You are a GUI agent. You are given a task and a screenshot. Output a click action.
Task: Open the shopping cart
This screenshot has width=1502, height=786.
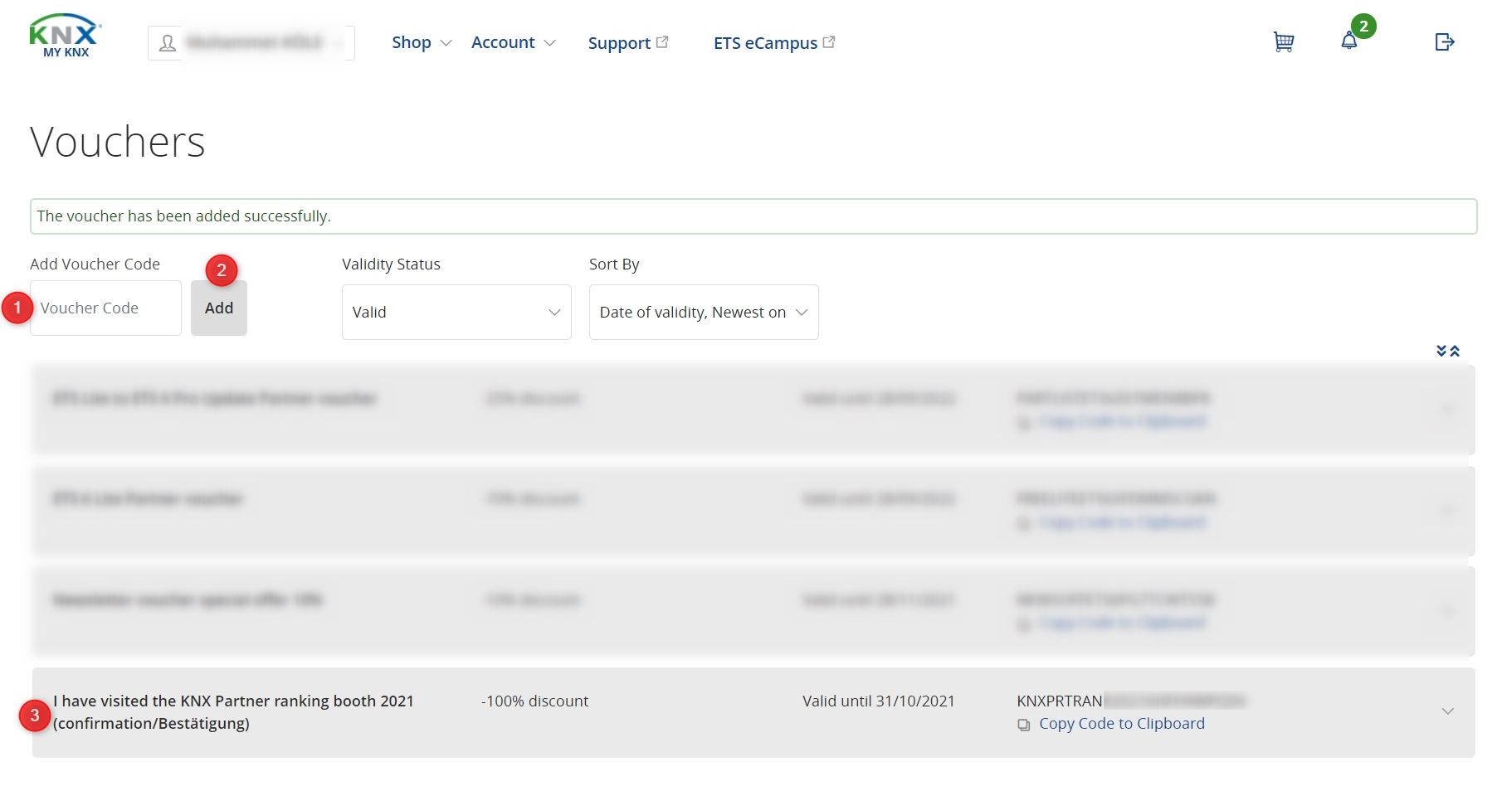coord(1284,41)
